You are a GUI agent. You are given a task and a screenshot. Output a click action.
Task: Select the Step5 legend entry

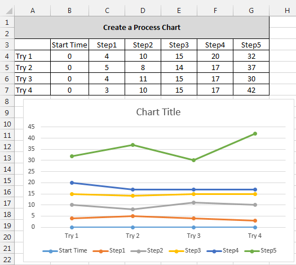click(260, 251)
